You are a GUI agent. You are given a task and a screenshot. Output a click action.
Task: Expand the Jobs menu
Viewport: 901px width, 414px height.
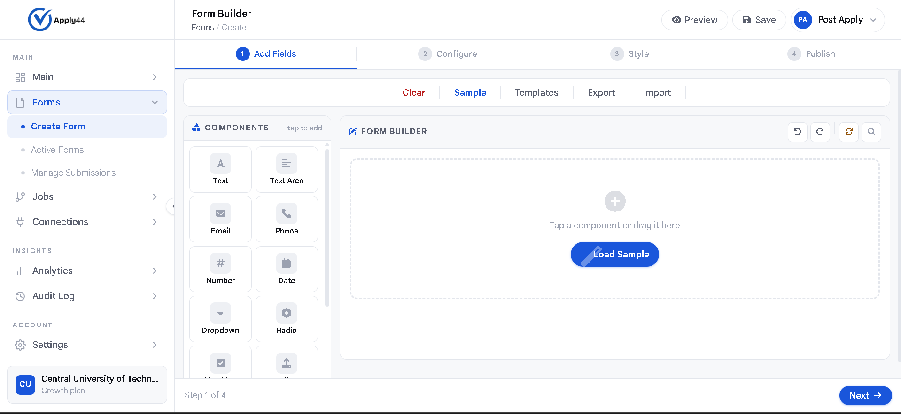87,196
